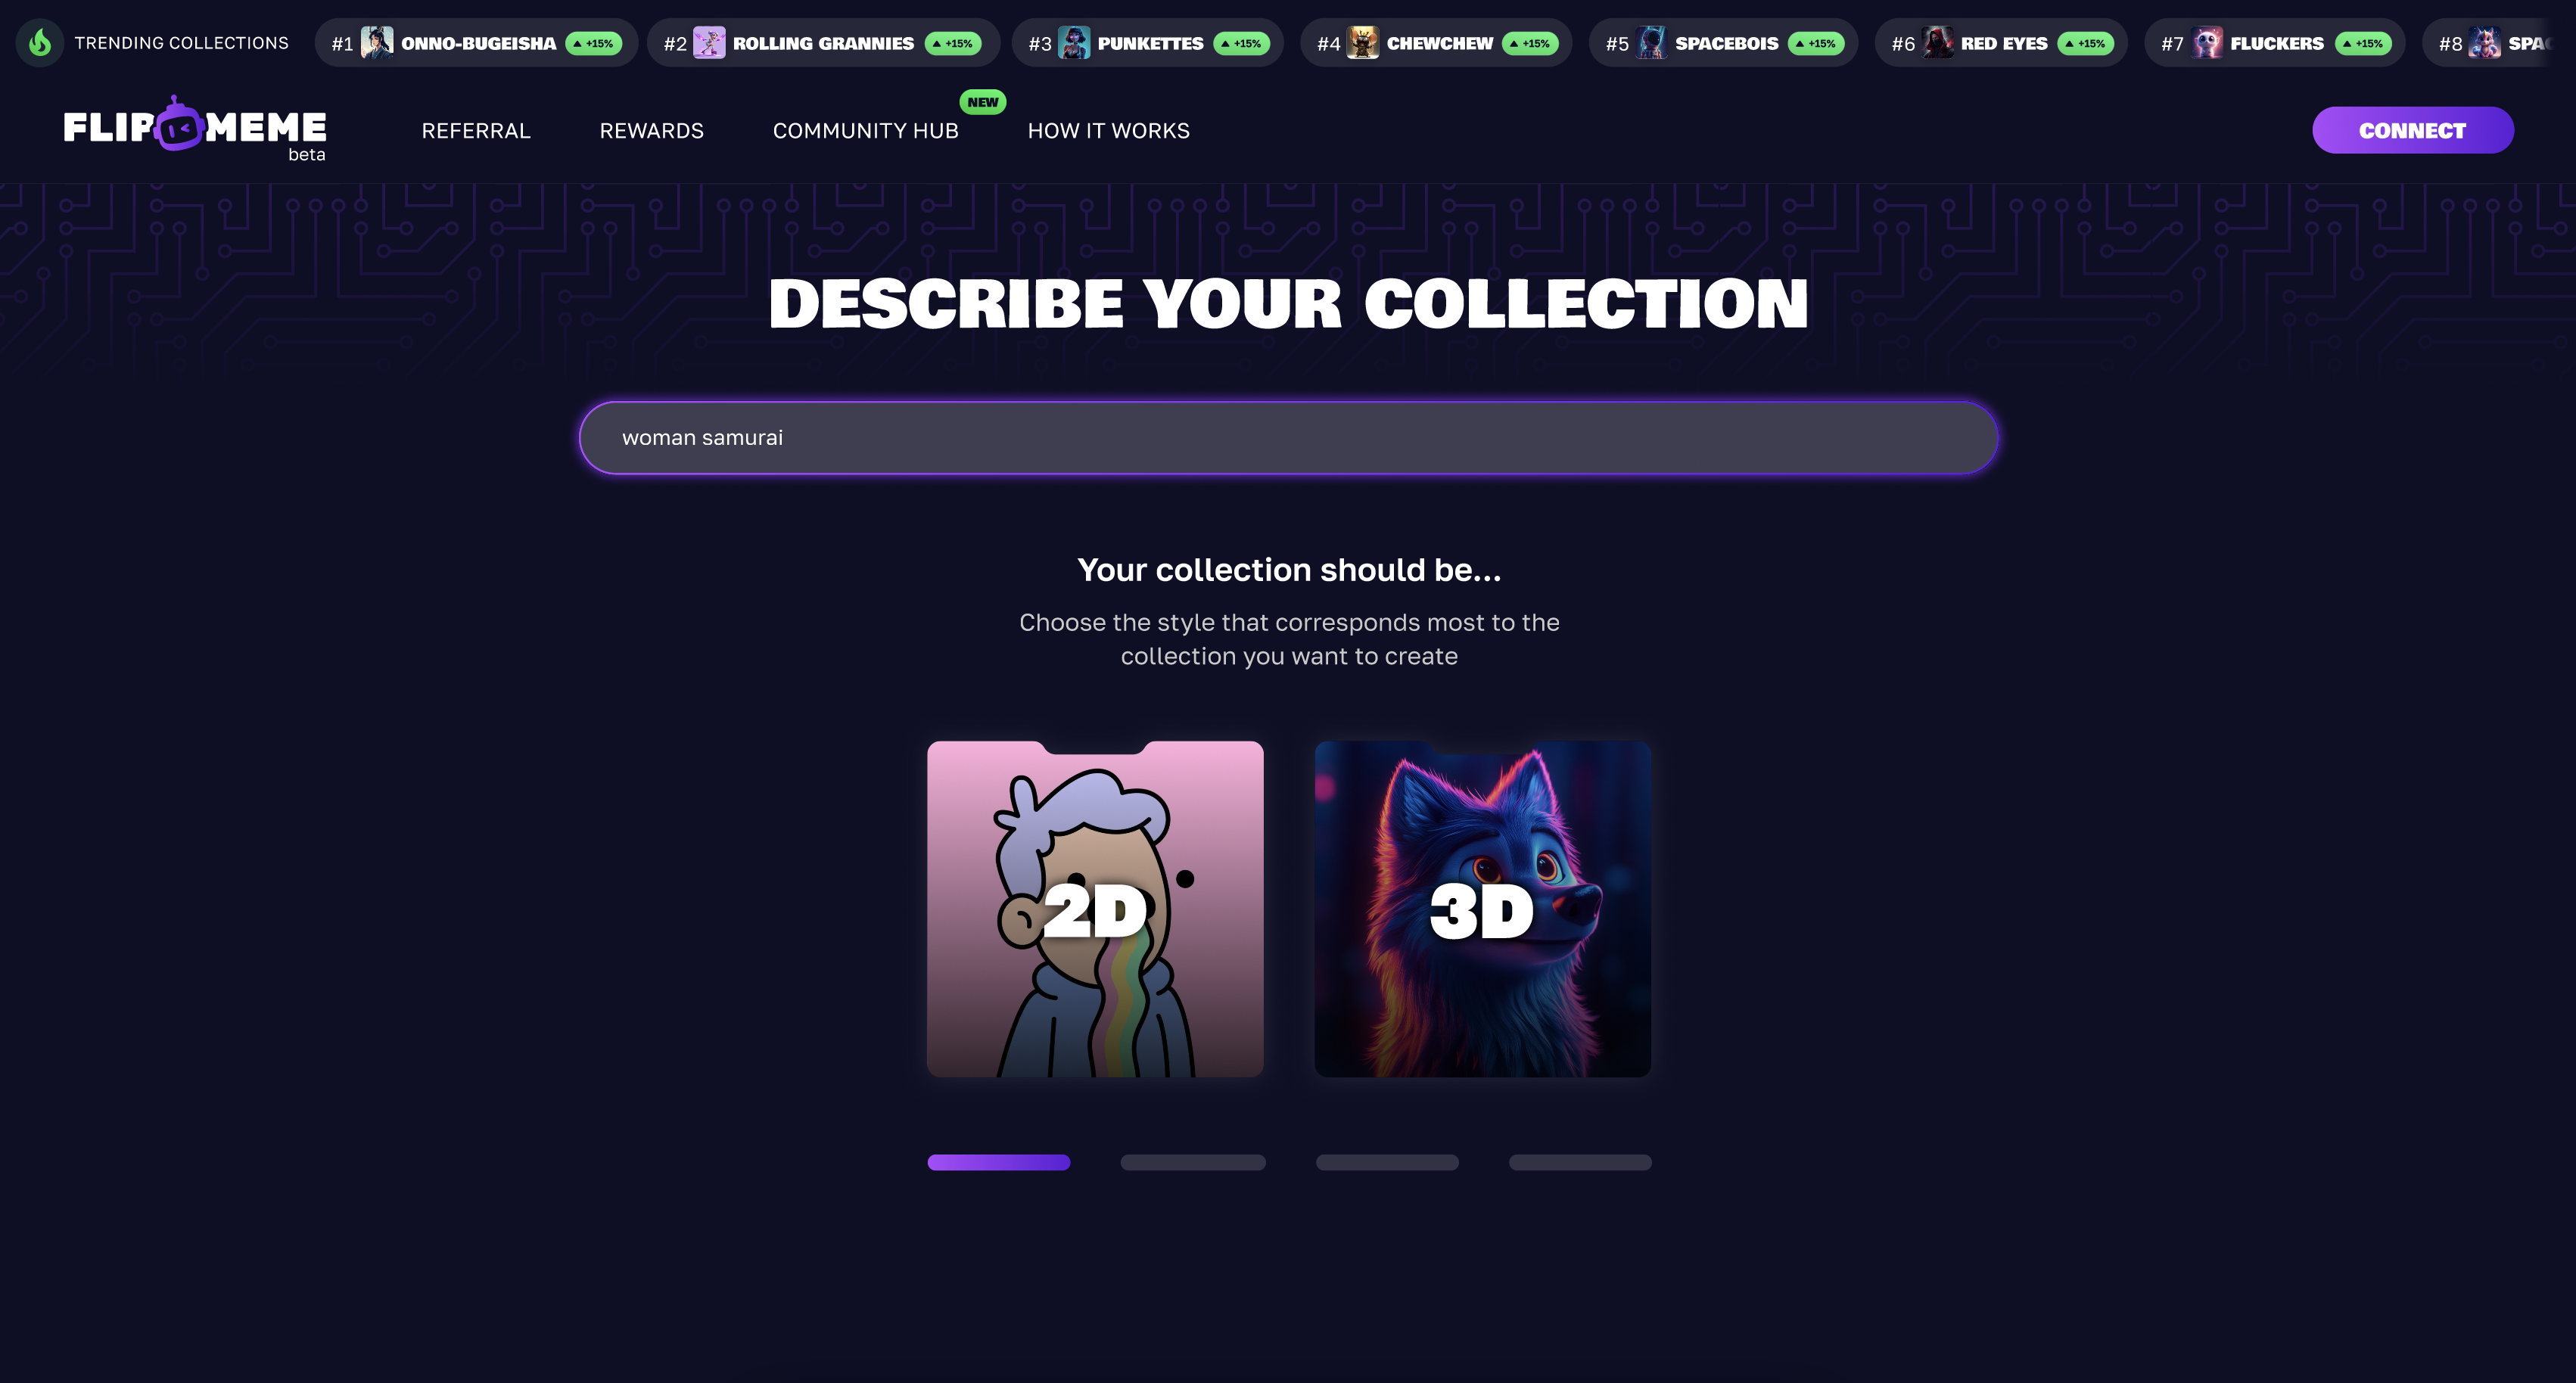2576x1383 pixels.
Task: Choose the 3D wolf style card
Action: click(x=1482, y=909)
